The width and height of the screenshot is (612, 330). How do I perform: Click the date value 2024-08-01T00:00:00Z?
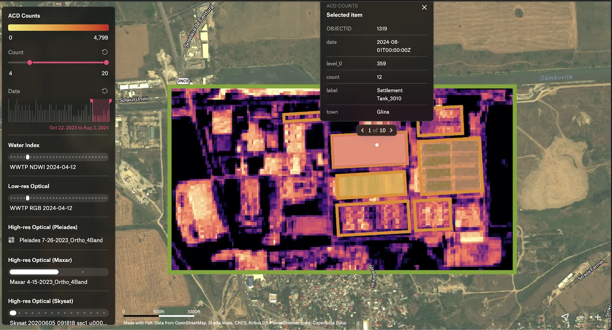click(x=394, y=46)
